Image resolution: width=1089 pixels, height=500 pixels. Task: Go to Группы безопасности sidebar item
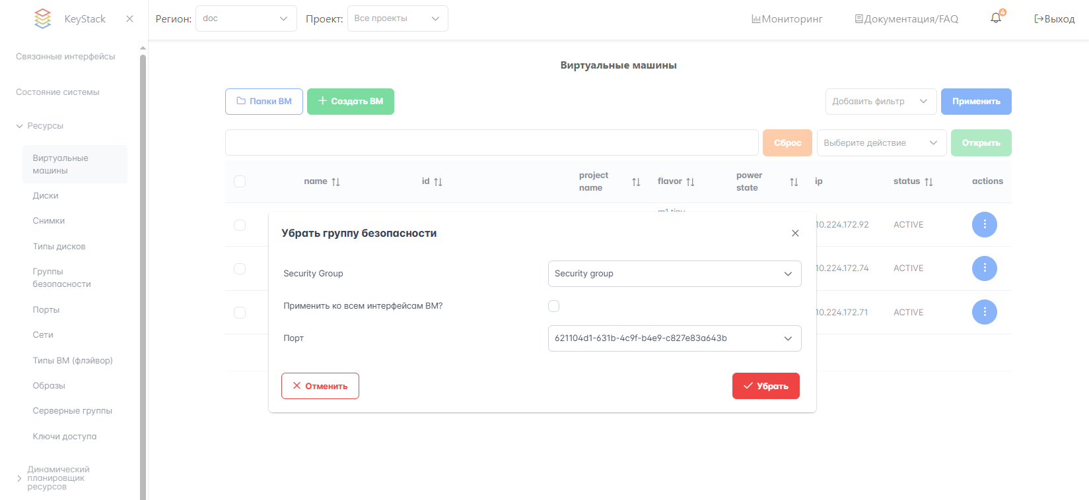click(x=61, y=278)
